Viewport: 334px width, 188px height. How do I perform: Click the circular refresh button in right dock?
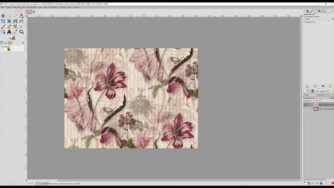315,86
